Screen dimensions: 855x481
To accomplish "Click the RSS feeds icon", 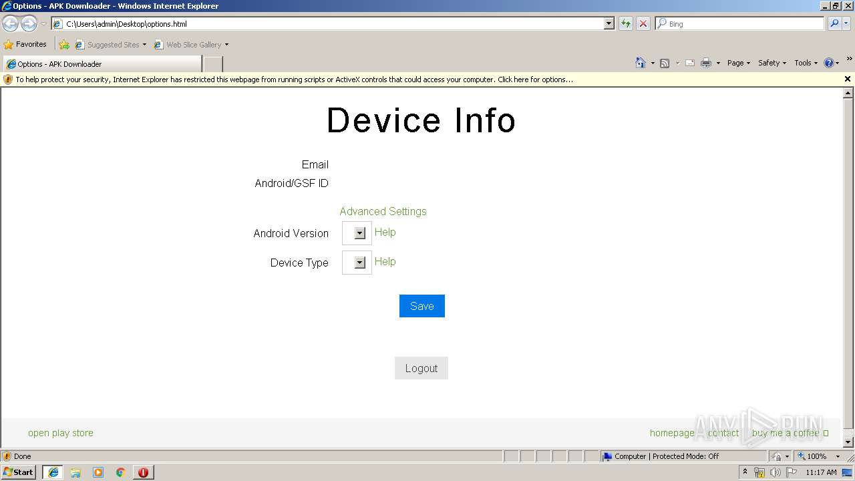I will (x=665, y=63).
